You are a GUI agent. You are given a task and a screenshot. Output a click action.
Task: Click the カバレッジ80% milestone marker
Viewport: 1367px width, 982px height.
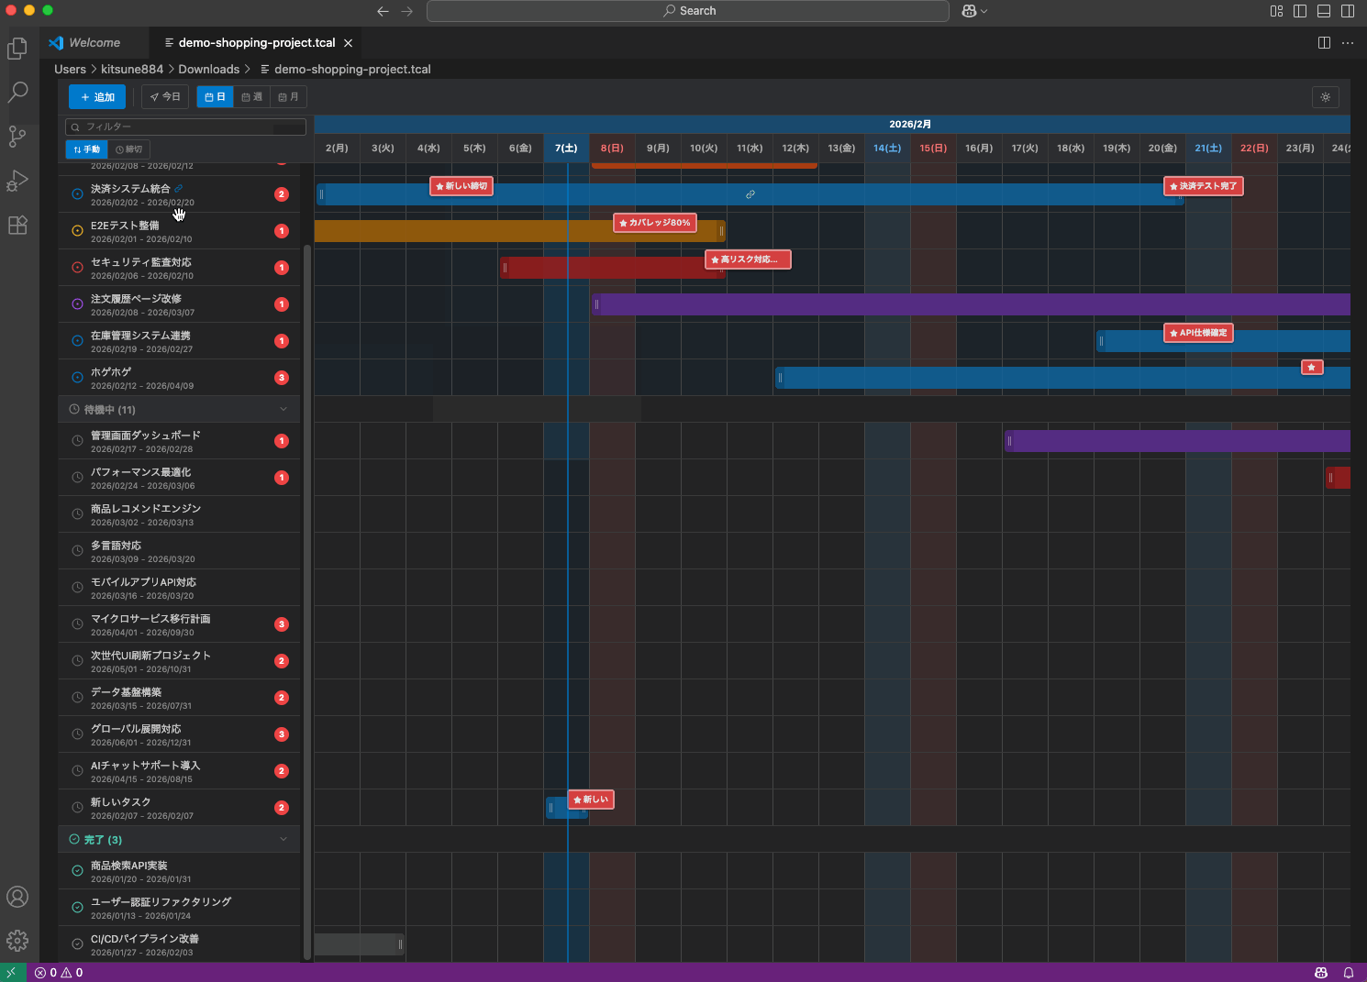655,223
